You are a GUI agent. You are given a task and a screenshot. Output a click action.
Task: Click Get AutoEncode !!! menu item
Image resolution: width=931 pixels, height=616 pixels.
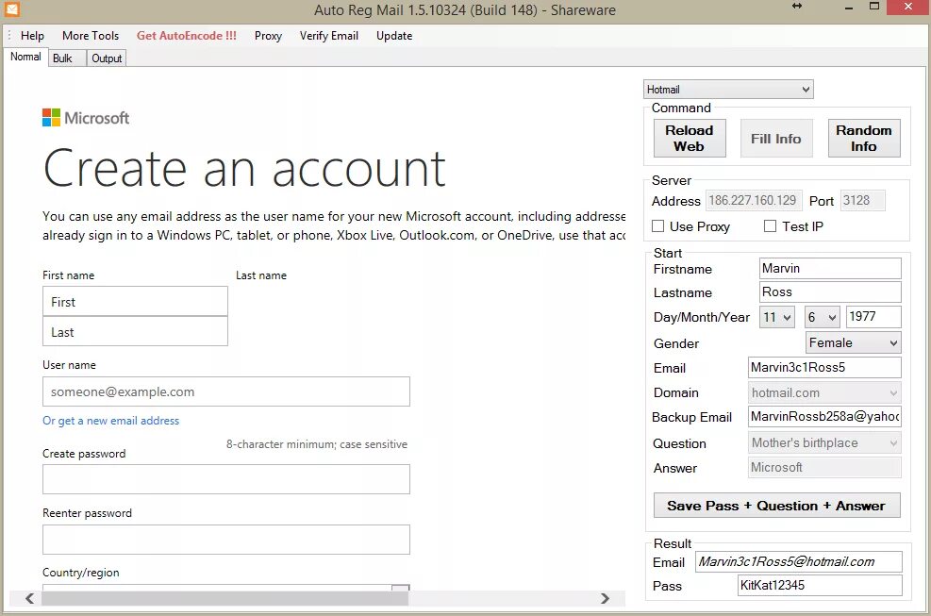(x=187, y=36)
